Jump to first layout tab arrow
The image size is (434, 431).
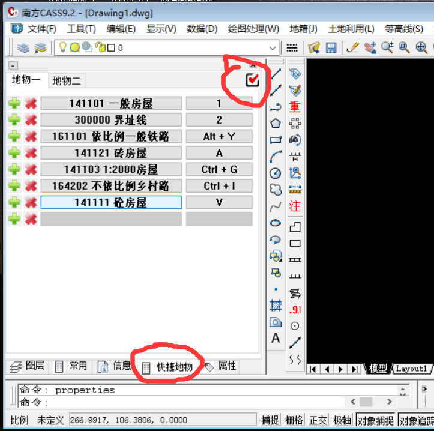tap(313, 369)
